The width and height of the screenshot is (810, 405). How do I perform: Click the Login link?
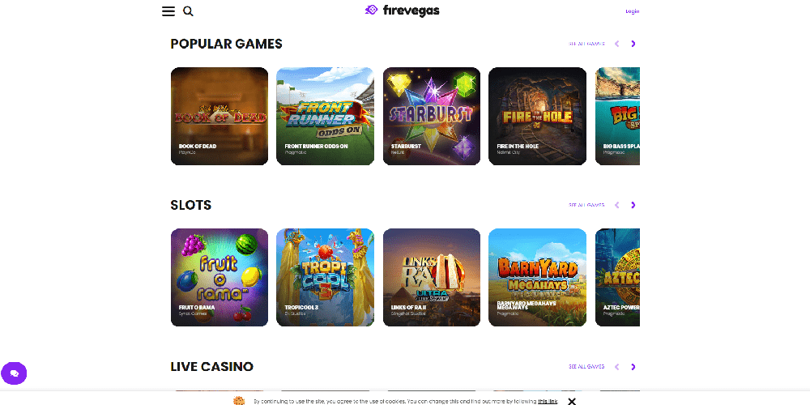[633, 11]
